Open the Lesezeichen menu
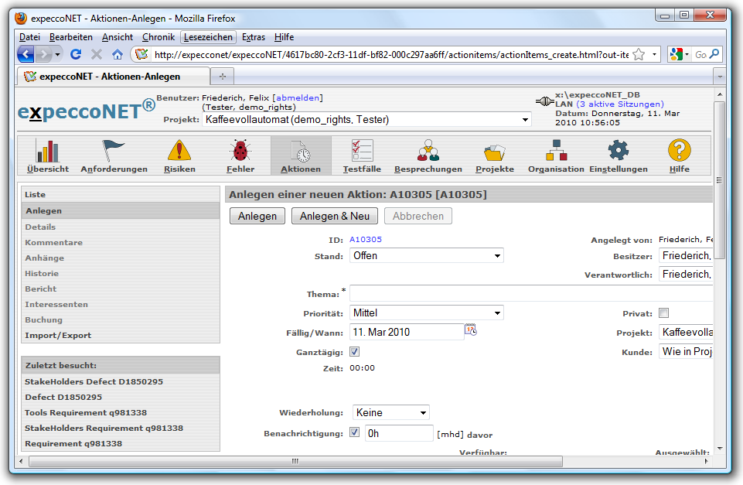This screenshot has width=743, height=485. [208, 37]
